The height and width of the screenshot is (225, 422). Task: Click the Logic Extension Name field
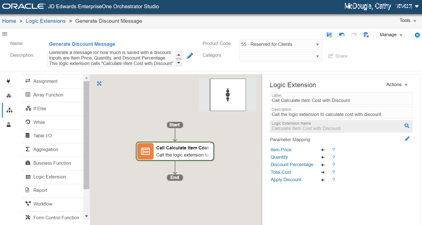click(341, 126)
